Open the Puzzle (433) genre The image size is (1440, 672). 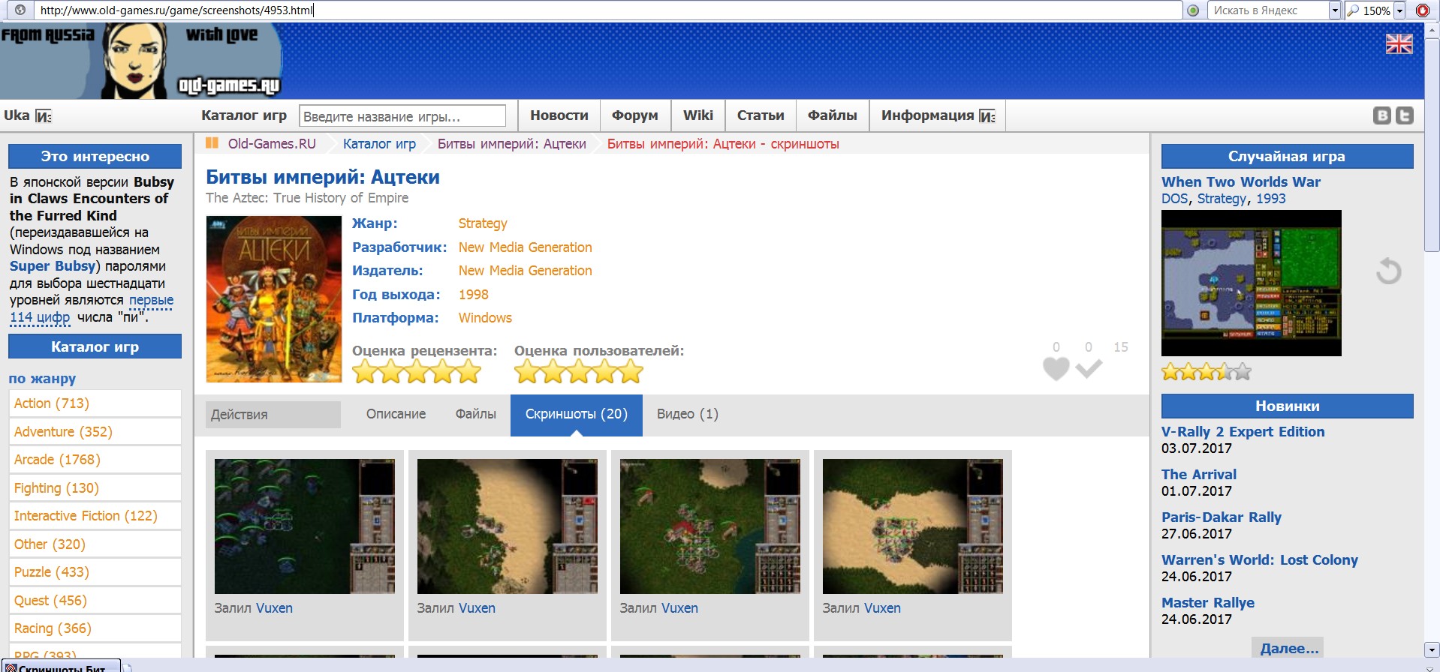(52, 572)
